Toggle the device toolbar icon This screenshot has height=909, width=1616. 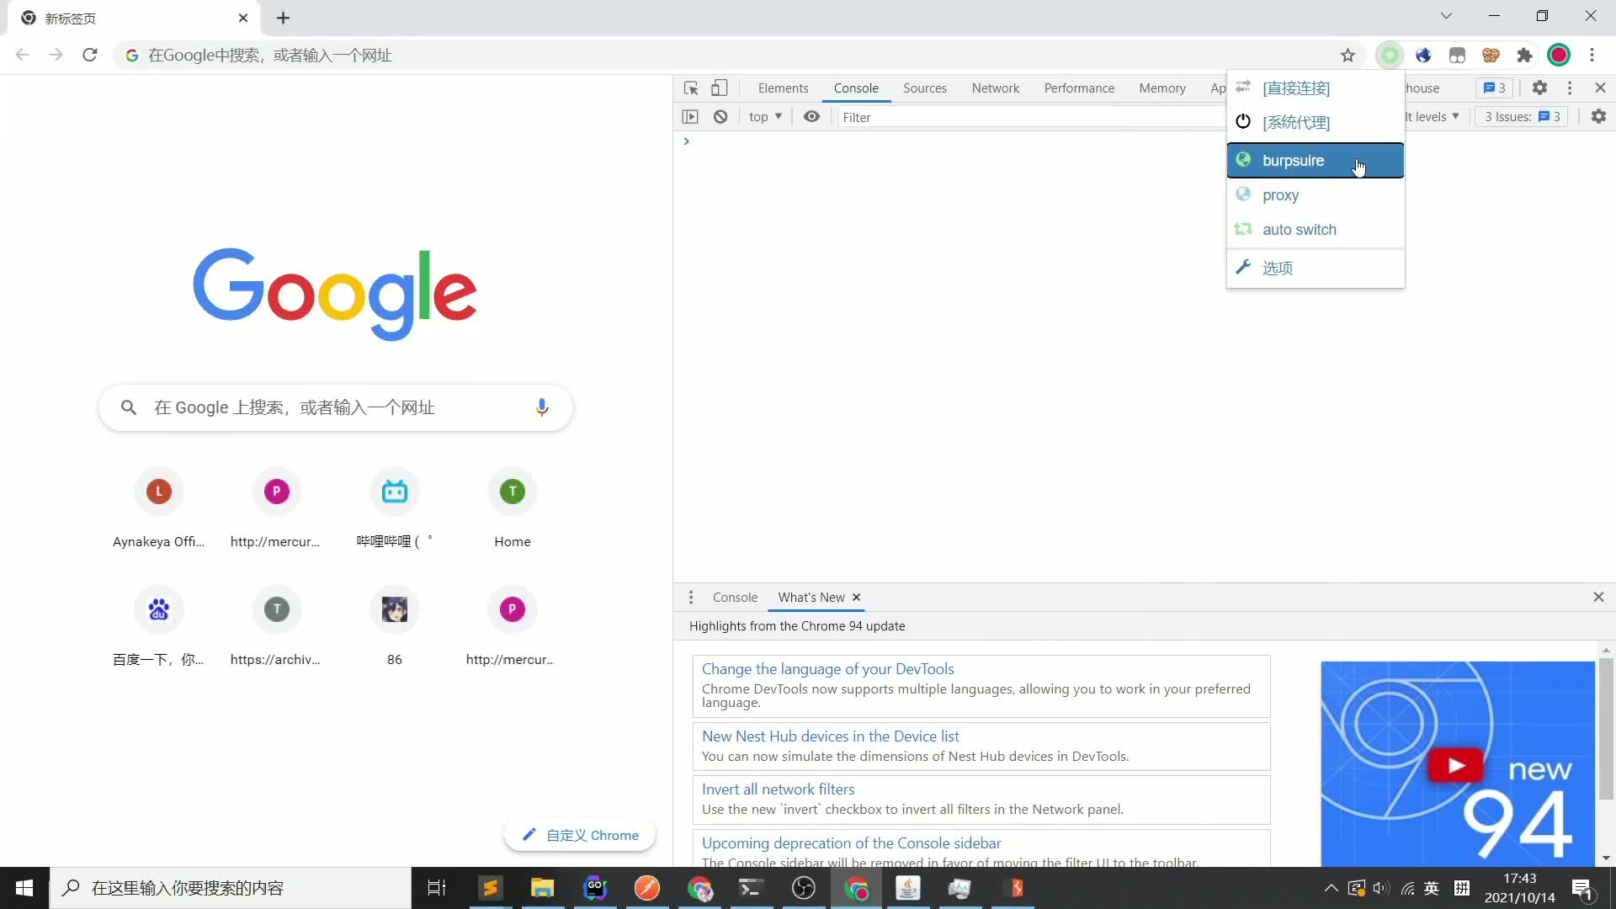point(719,88)
